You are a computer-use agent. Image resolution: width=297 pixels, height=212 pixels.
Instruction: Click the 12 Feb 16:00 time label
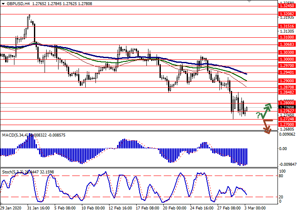pos(120,208)
